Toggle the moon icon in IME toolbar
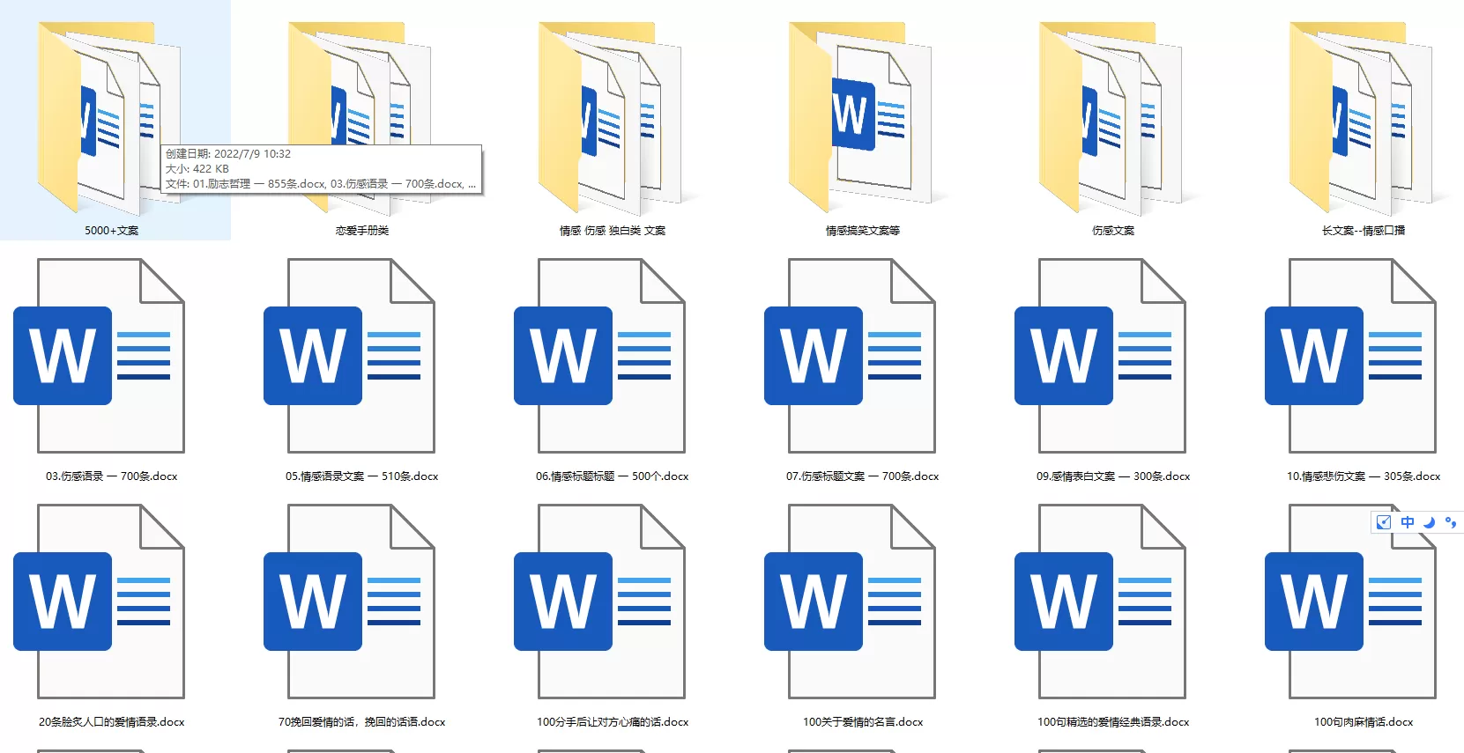 (x=1429, y=522)
